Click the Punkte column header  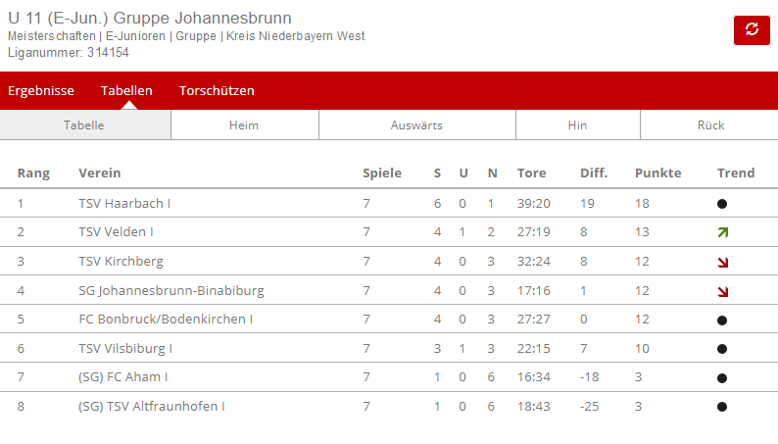point(657,173)
